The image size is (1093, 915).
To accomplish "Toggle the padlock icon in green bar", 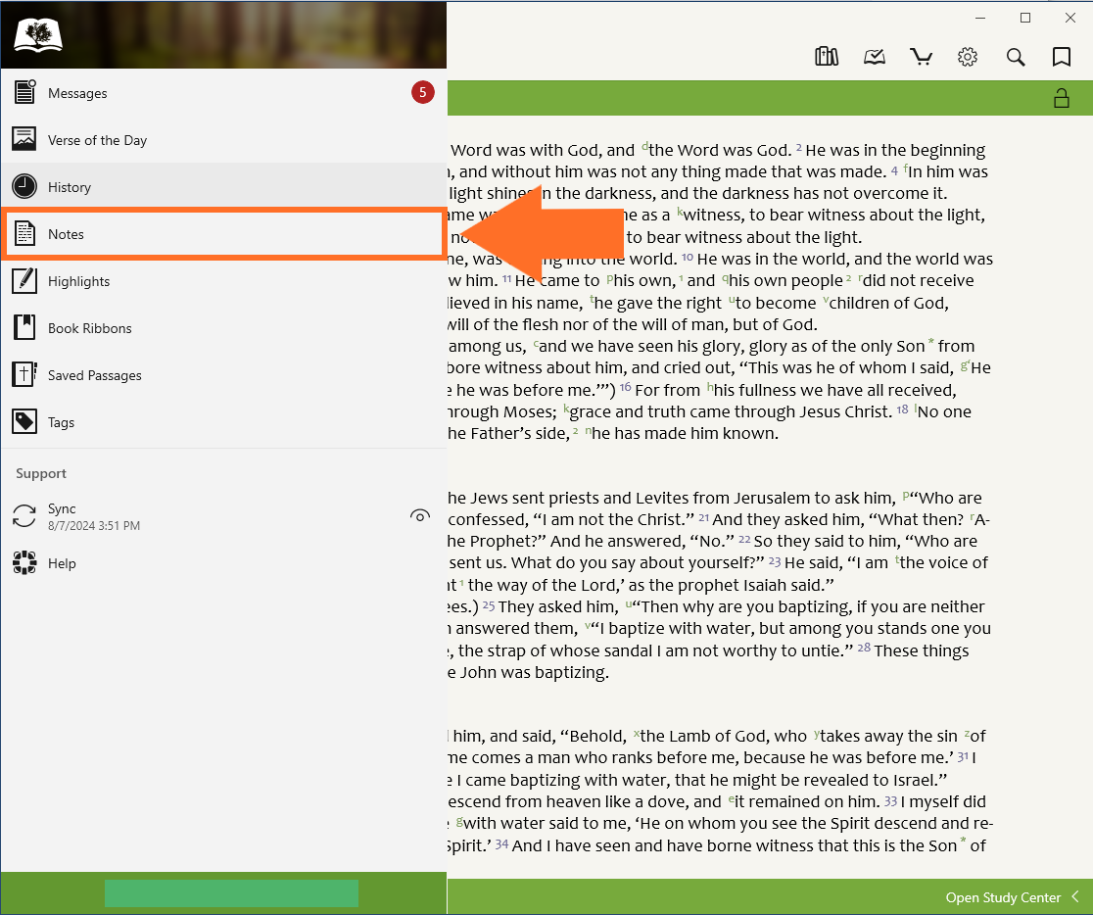I will (1061, 97).
